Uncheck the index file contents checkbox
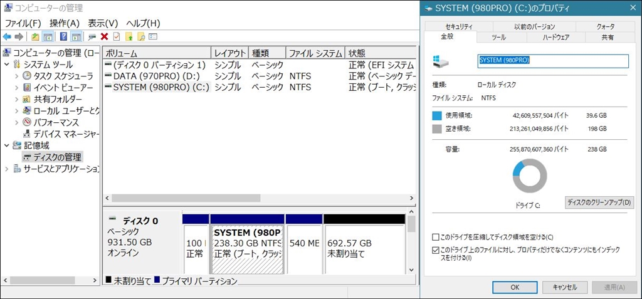 (436, 249)
